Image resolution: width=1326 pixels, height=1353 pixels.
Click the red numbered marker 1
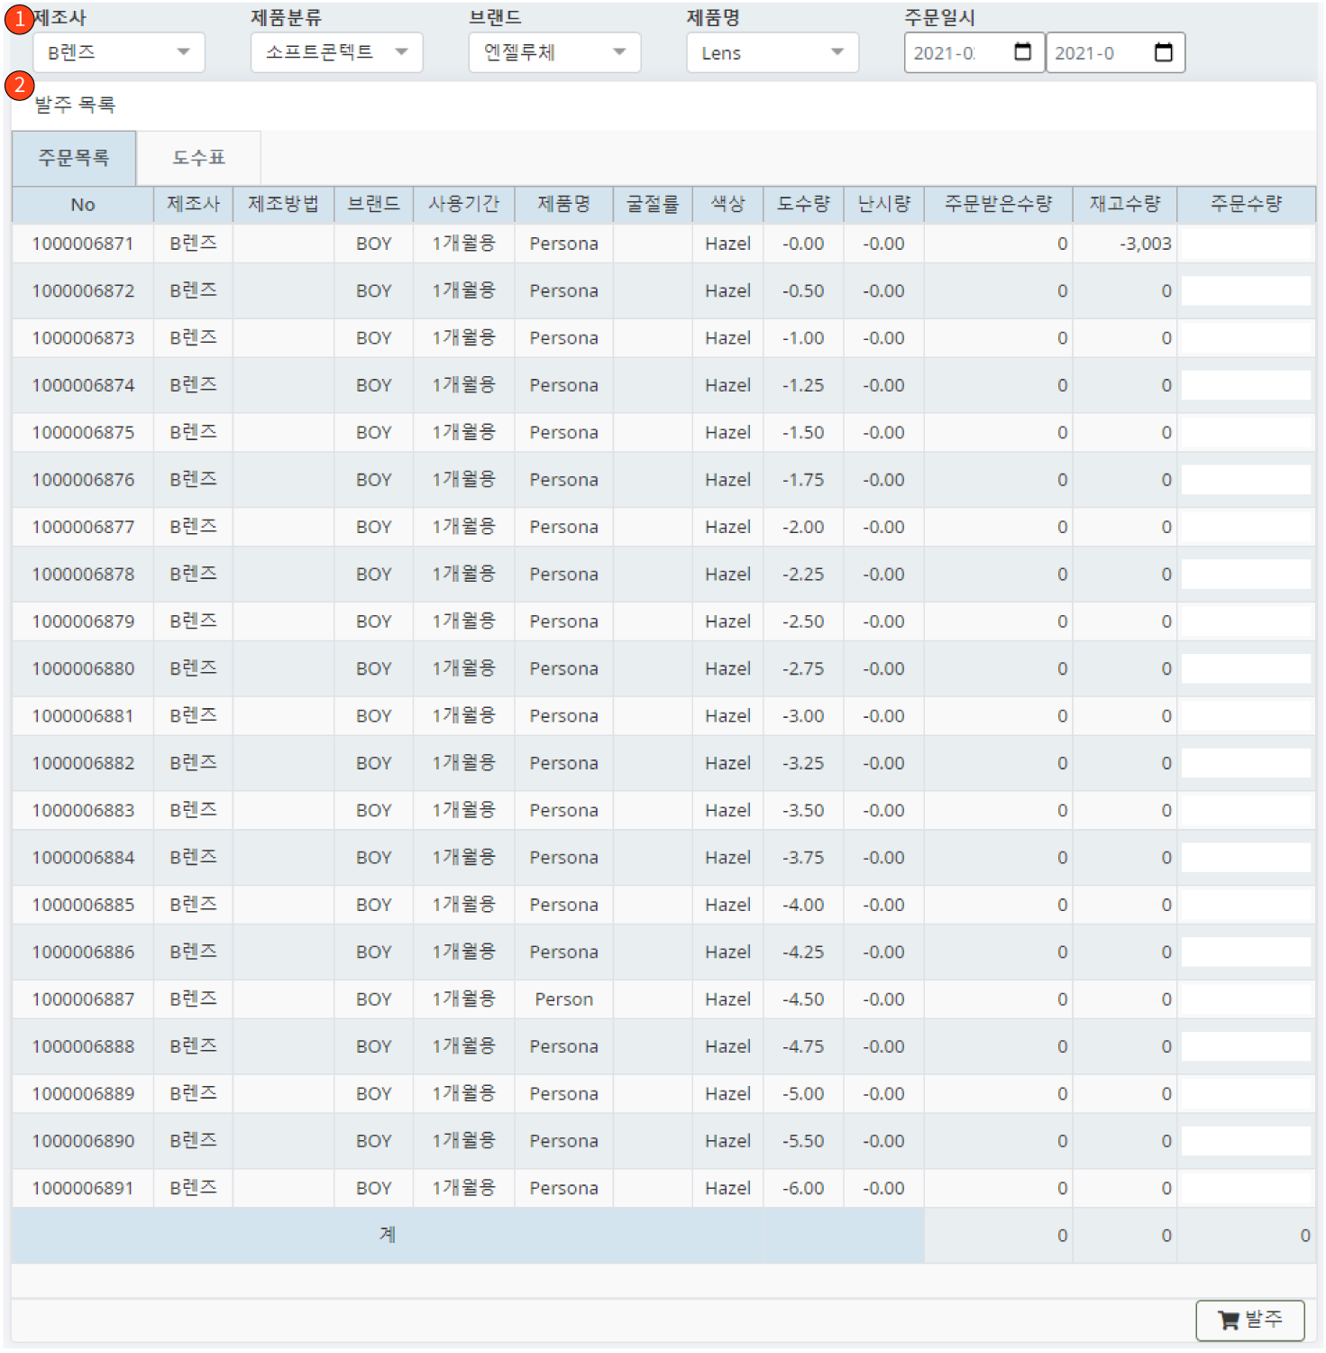18,19
